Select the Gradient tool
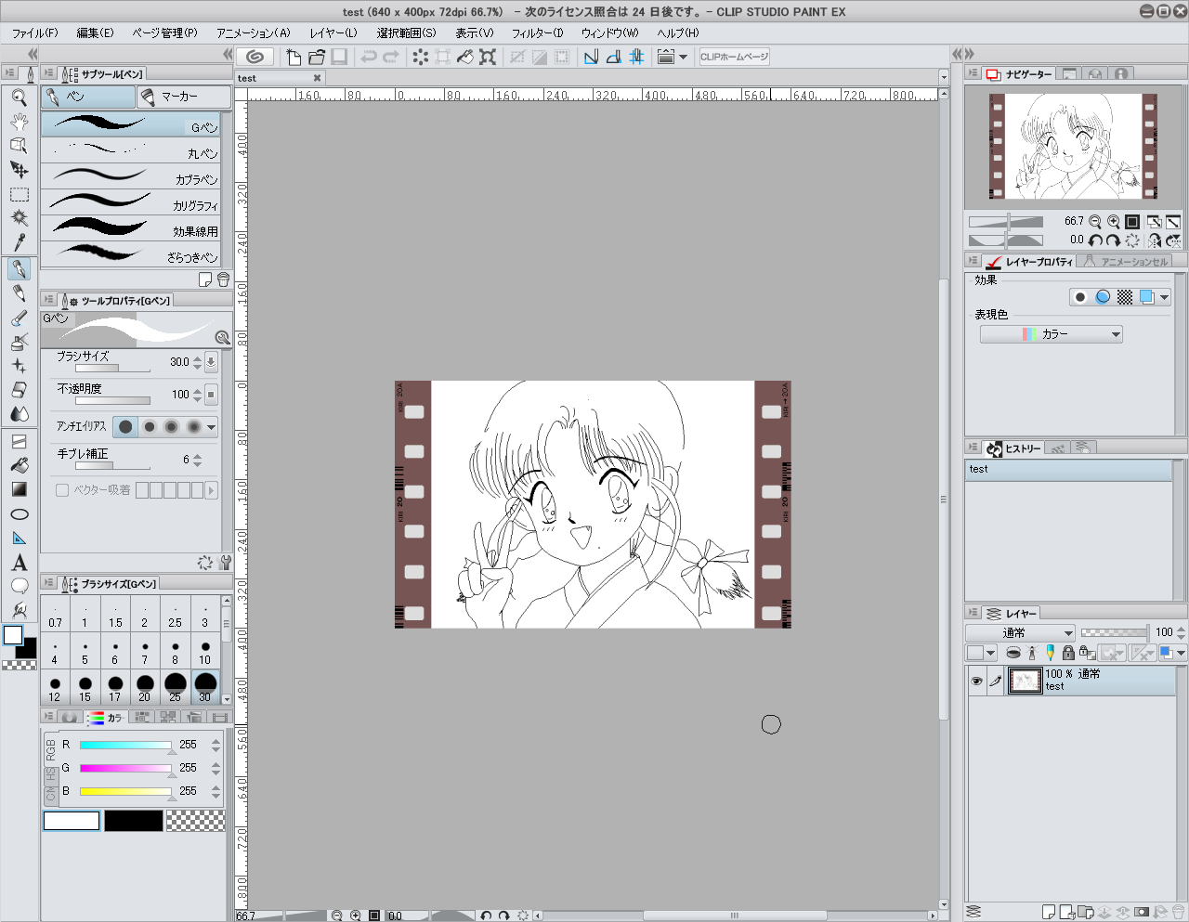 19,489
